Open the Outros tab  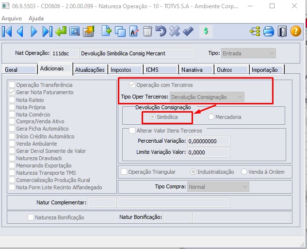pyautogui.click(x=232, y=70)
